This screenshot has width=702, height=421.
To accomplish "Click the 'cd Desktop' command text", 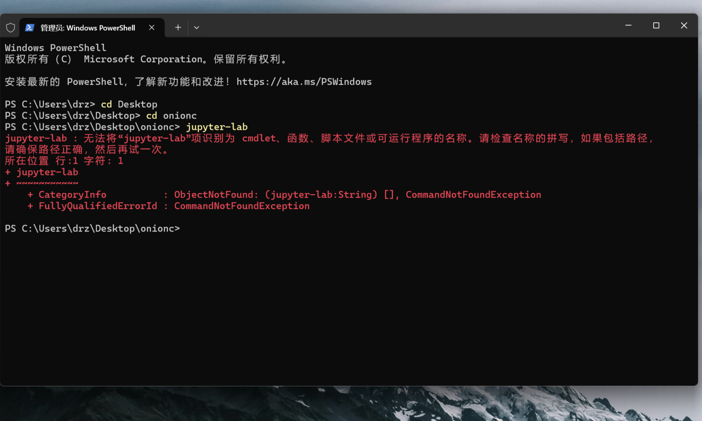I will [x=129, y=104].
